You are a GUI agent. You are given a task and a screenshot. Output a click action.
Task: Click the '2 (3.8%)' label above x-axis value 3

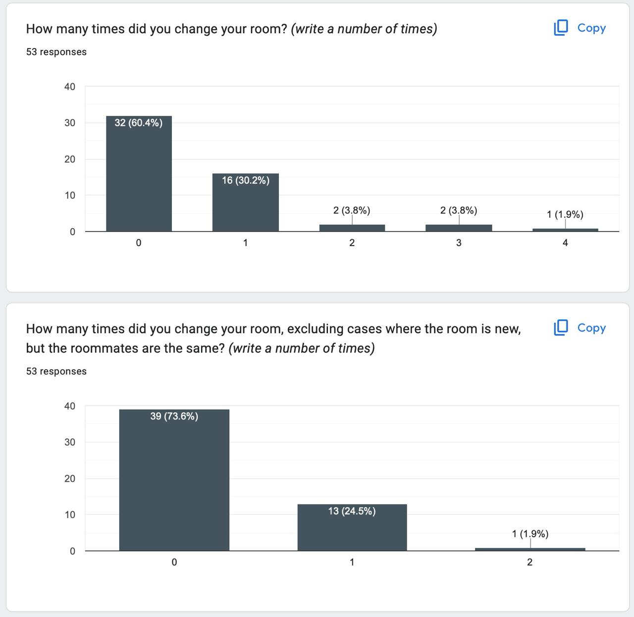459,210
